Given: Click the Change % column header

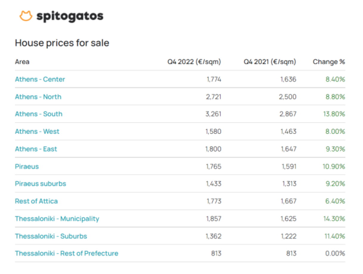Looking at the screenshot, I should click(x=329, y=62).
